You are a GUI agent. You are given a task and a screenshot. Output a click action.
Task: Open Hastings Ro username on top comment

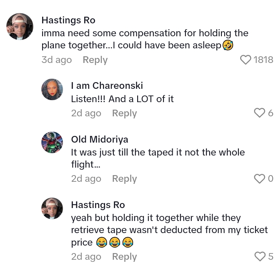[x=68, y=20]
